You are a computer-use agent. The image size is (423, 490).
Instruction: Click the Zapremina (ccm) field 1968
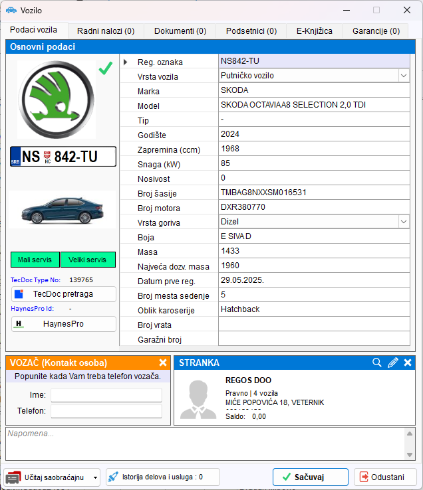(x=314, y=149)
